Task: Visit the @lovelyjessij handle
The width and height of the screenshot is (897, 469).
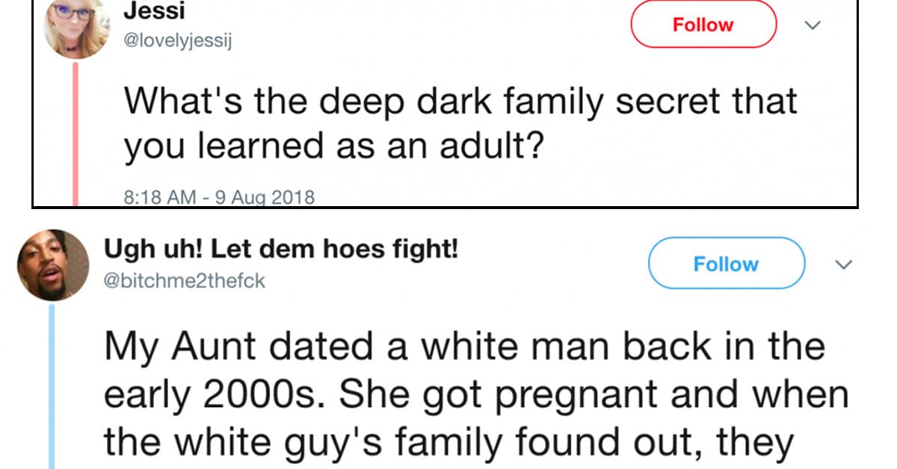Action: point(178,41)
